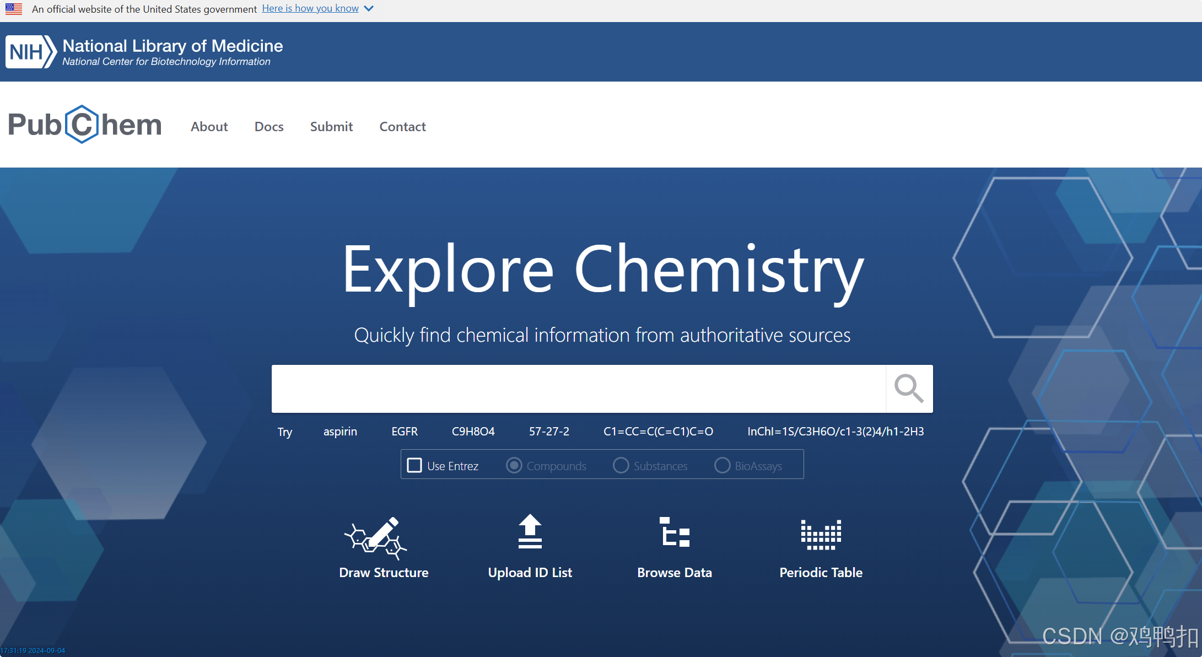Open the Draw Structure tool icon

click(x=376, y=537)
